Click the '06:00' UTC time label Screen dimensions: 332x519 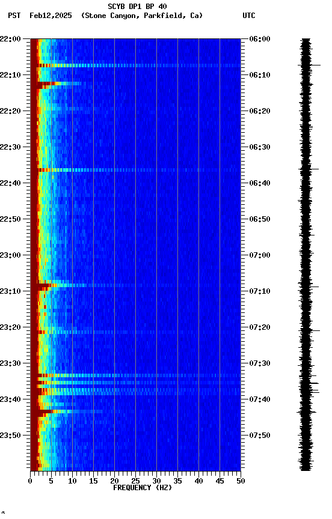pos(260,39)
